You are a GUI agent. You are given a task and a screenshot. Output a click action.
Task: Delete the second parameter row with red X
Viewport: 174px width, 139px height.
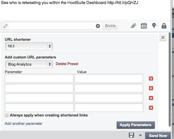[x=151, y=88]
